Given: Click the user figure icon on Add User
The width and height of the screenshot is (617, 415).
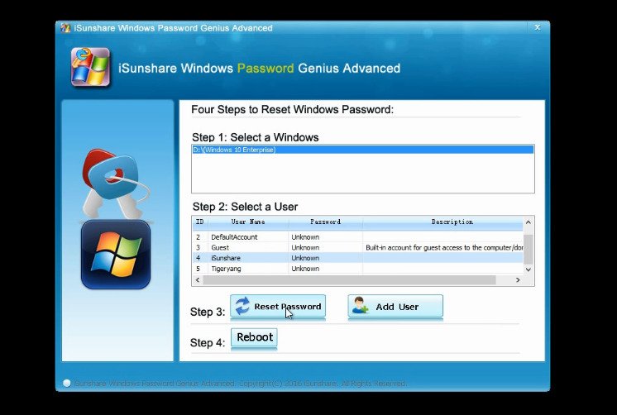Looking at the screenshot, I should click(360, 305).
